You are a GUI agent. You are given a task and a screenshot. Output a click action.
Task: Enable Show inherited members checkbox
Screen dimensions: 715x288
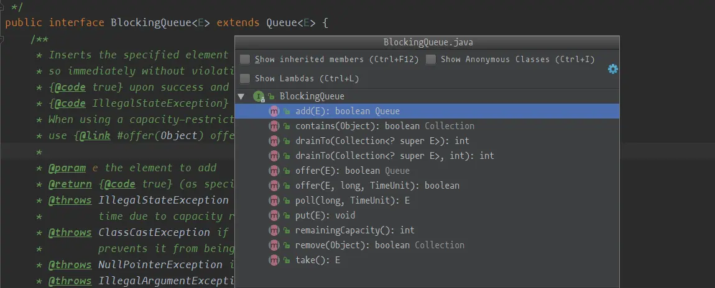click(245, 59)
